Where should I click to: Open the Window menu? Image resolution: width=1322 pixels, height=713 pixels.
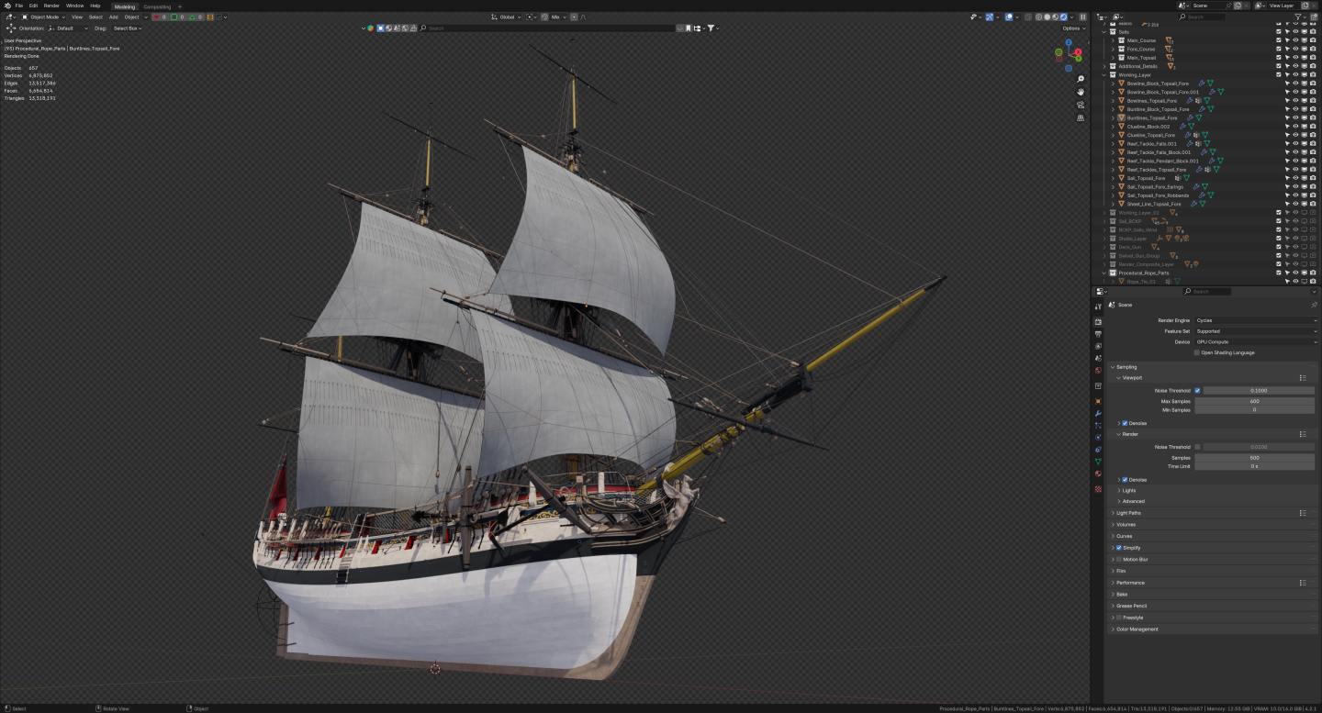(x=74, y=6)
